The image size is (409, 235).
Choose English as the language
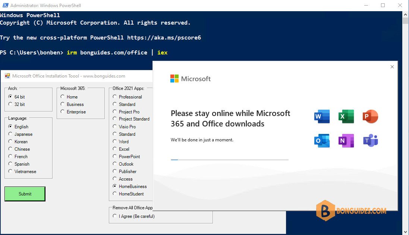tap(18, 127)
